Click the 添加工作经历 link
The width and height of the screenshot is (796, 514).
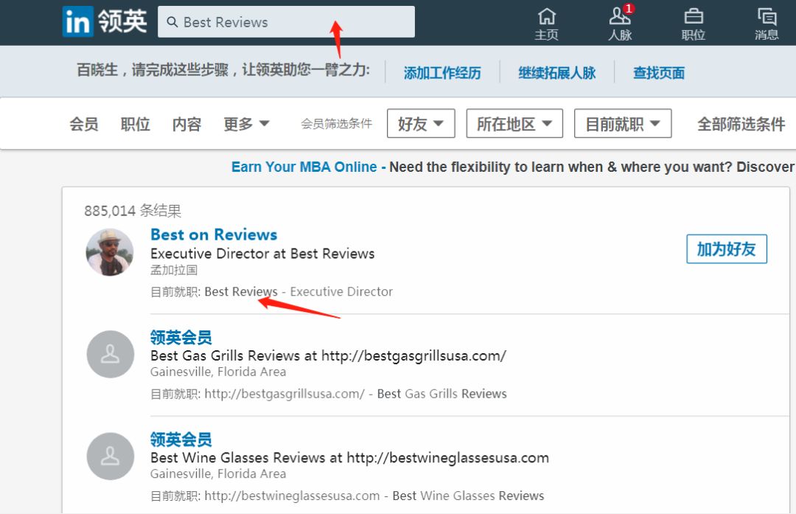tap(442, 72)
